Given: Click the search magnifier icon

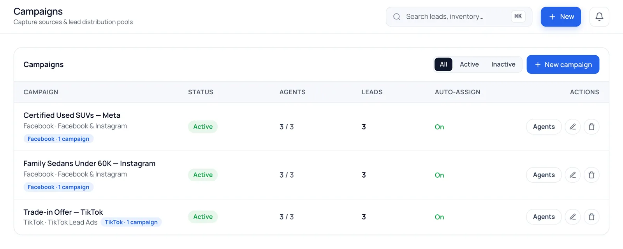Looking at the screenshot, I should point(396,17).
